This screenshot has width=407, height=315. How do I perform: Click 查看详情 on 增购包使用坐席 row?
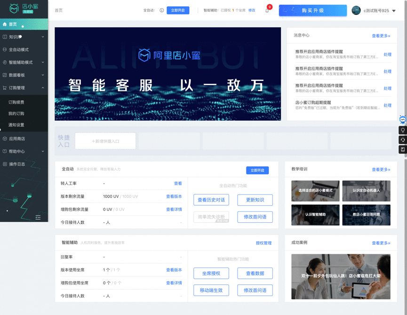[x=174, y=283]
